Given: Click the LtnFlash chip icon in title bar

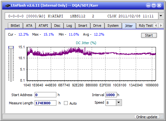Looking at the screenshot, I should point(8,5).
